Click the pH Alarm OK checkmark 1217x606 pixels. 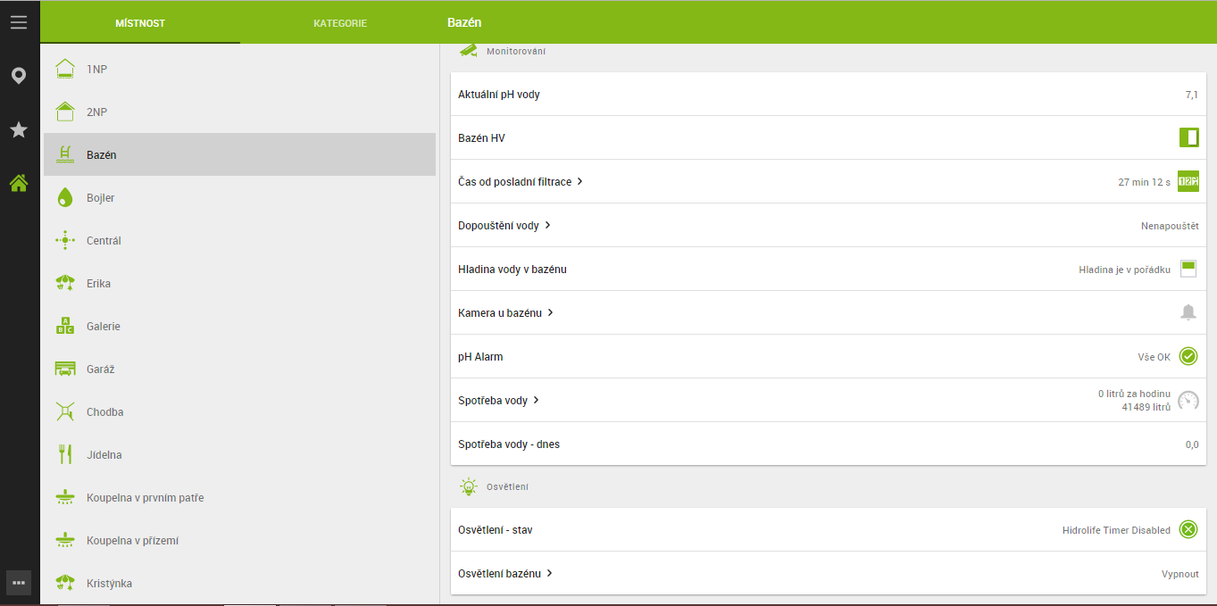[x=1188, y=357]
